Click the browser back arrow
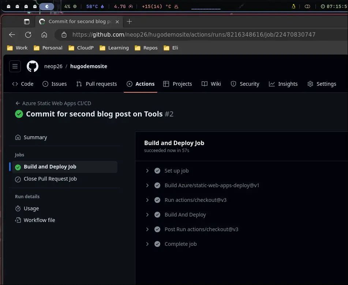The image size is (348, 285). point(12,35)
